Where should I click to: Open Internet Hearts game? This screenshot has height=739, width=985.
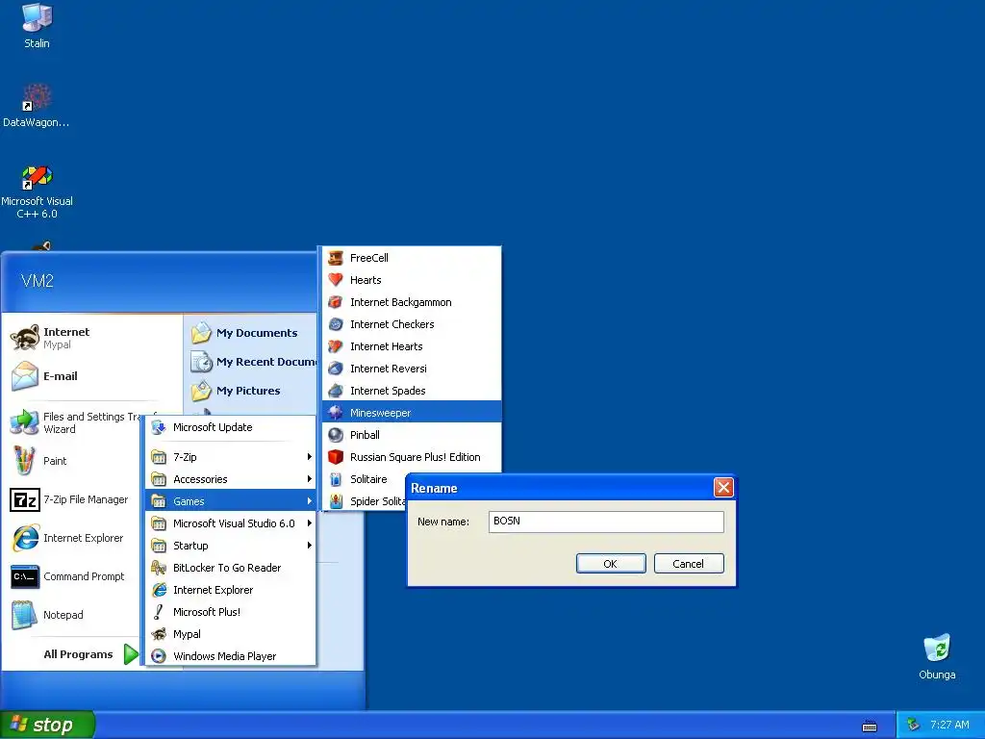click(x=412, y=346)
